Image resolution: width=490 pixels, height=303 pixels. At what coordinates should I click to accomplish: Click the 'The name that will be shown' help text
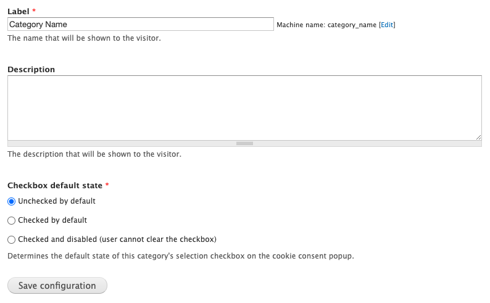(x=84, y=38)
